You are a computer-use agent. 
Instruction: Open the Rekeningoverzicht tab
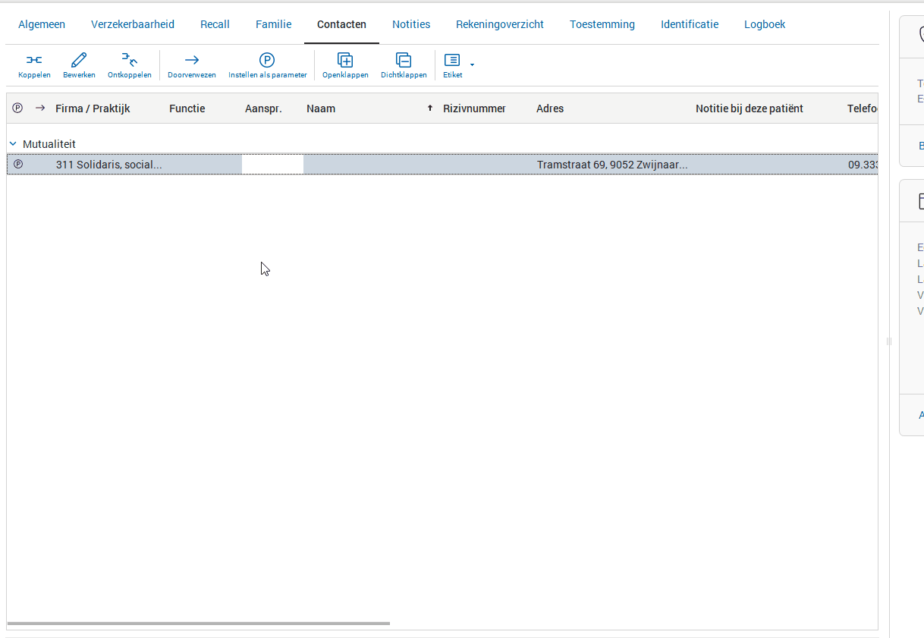click(500, 24)
